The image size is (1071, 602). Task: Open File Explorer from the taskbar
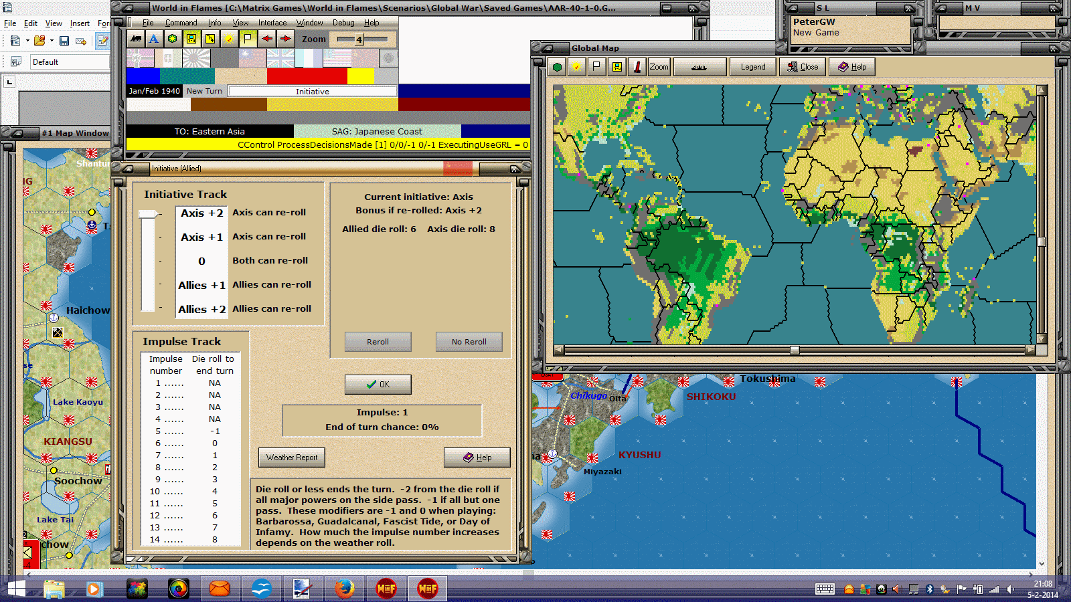click(x=54, y=589)
